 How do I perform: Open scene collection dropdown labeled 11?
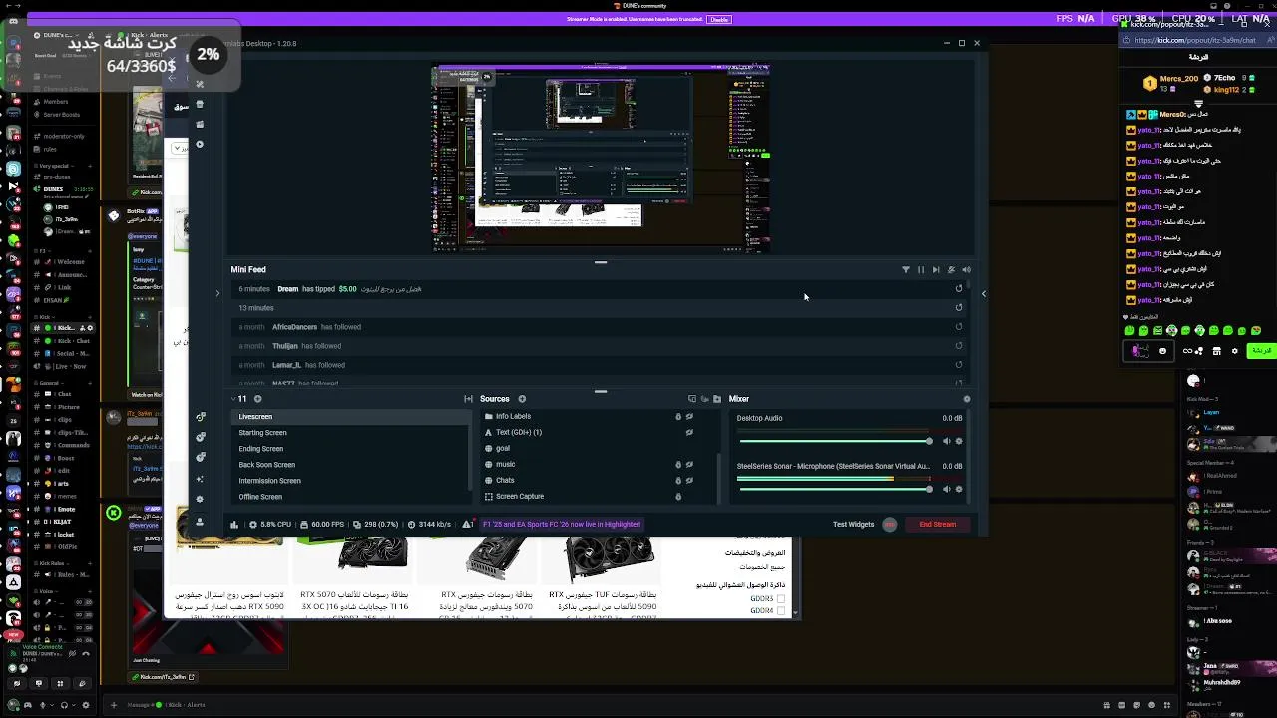[239, 399]
